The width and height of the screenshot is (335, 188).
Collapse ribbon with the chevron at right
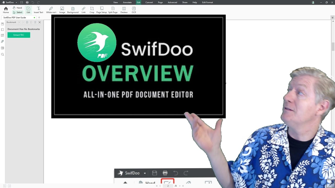332,17
